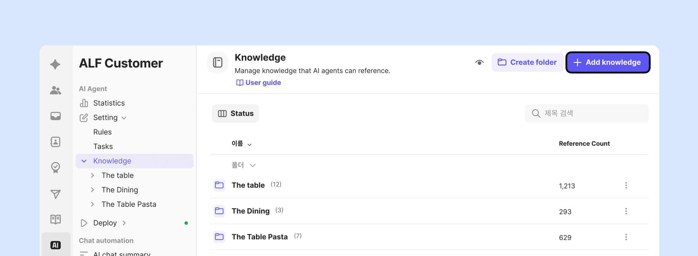Click the 제목 검색 search field

[590, 113]
